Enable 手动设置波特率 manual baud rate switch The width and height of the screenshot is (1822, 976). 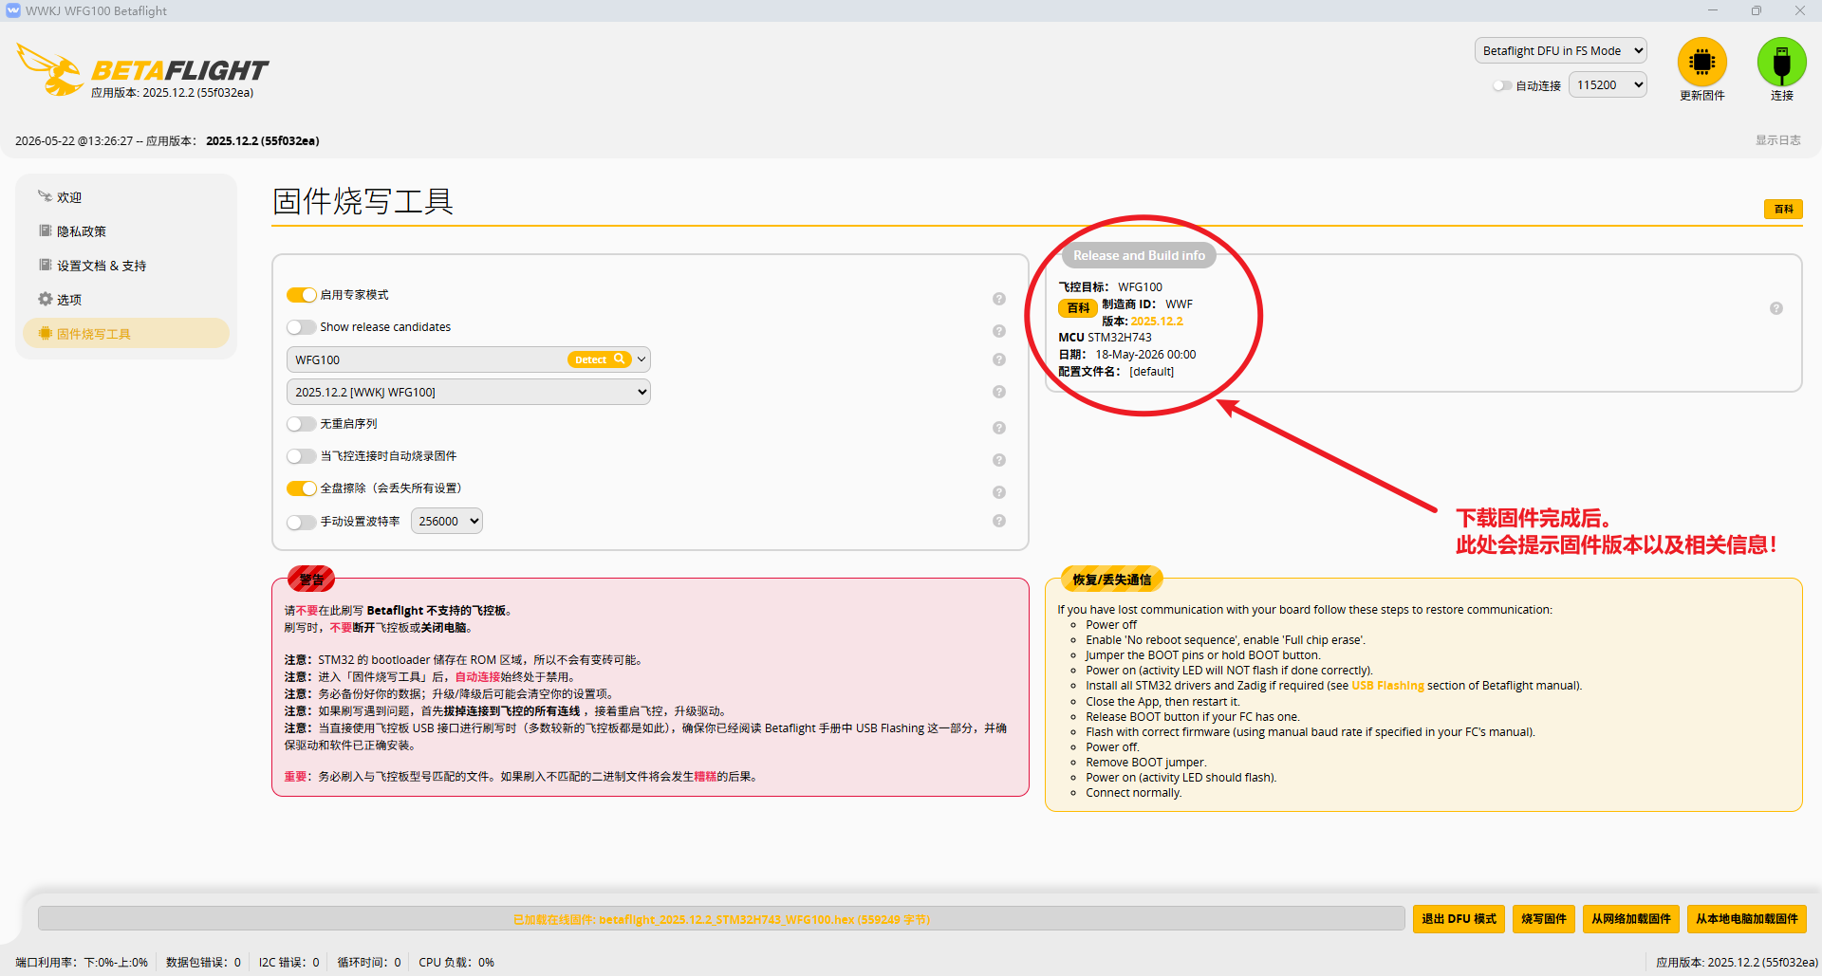302,523
